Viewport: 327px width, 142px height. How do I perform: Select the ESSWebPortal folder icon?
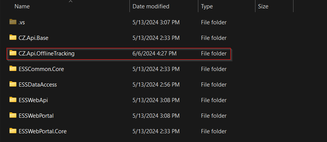[x=13, y=115]
